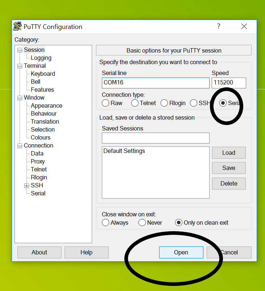The image size is (265, 291).
Task: Open the Proxy category
Action: click(x=38, y=162)
